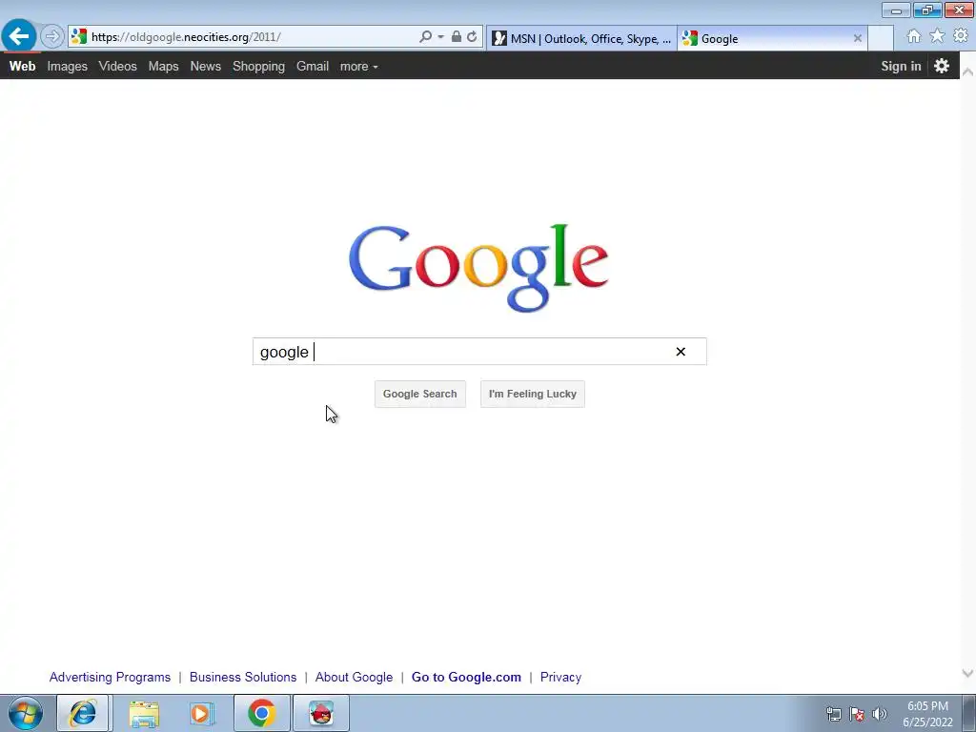Open Business Solutions footer link

point(243,677)
